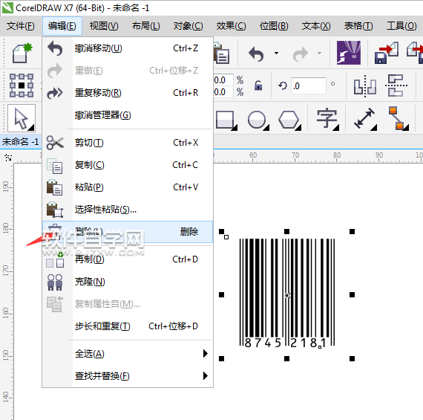Image resolution: width=423 pixels, height=420 pixels.
Task: Click the lower scale percent field
Action: (x=223, y=92)
